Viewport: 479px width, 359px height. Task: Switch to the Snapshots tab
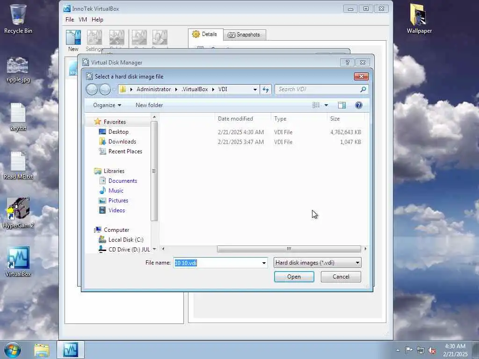244,35
